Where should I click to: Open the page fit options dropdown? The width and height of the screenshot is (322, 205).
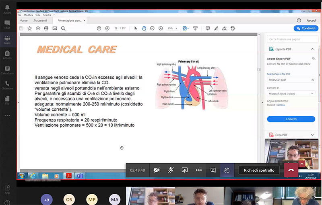(186, 28)
